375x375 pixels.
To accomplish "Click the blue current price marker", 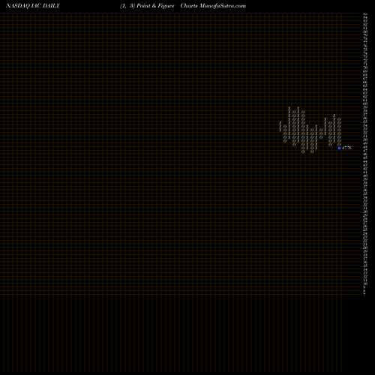I will [339, 148].
